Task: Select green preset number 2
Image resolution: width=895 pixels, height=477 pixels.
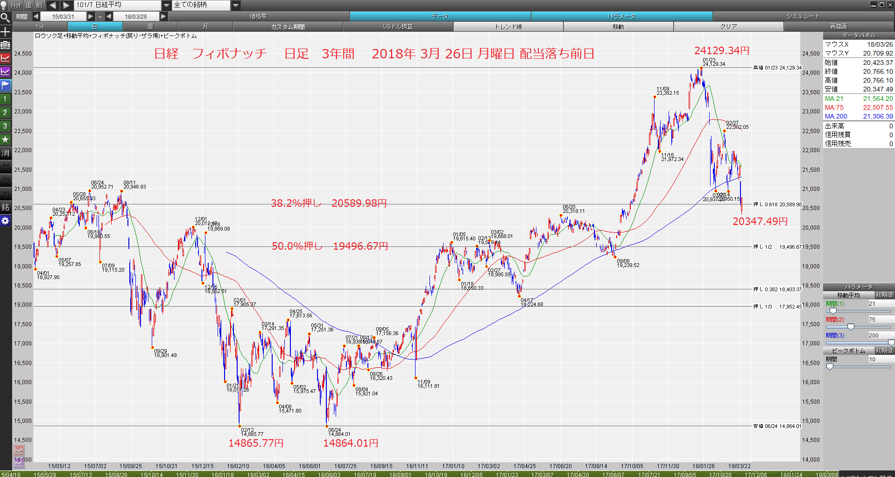Action: (x=5, y=112)
